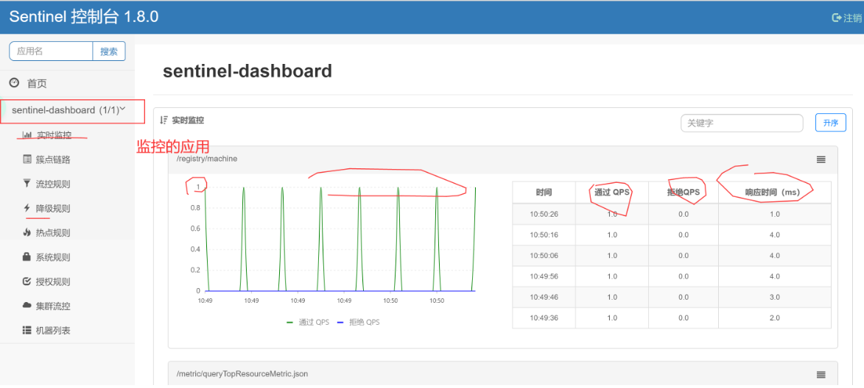Click the /registry/machine resource title
Viewport: 864px width, 388px height.
click(207, 159)
